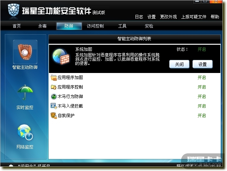Open 实时监控 green umbrella icon
227x171 pixels.
(x=25, y=92)
